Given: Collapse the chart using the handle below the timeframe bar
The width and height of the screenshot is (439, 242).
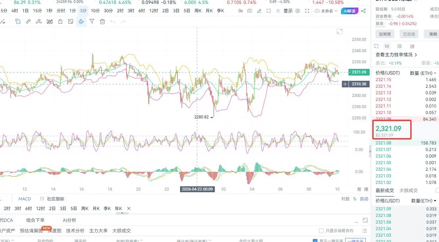Looking at the screenshot, I should point(122,213).
